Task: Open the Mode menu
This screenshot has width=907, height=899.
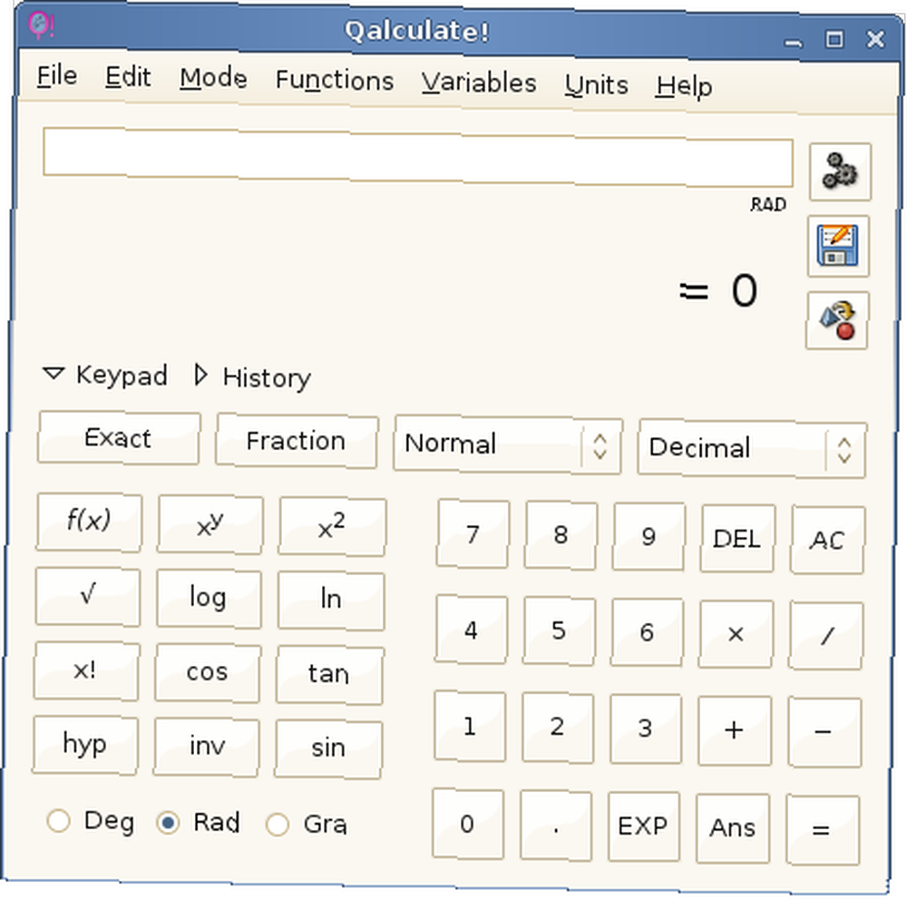Action: 213,78
